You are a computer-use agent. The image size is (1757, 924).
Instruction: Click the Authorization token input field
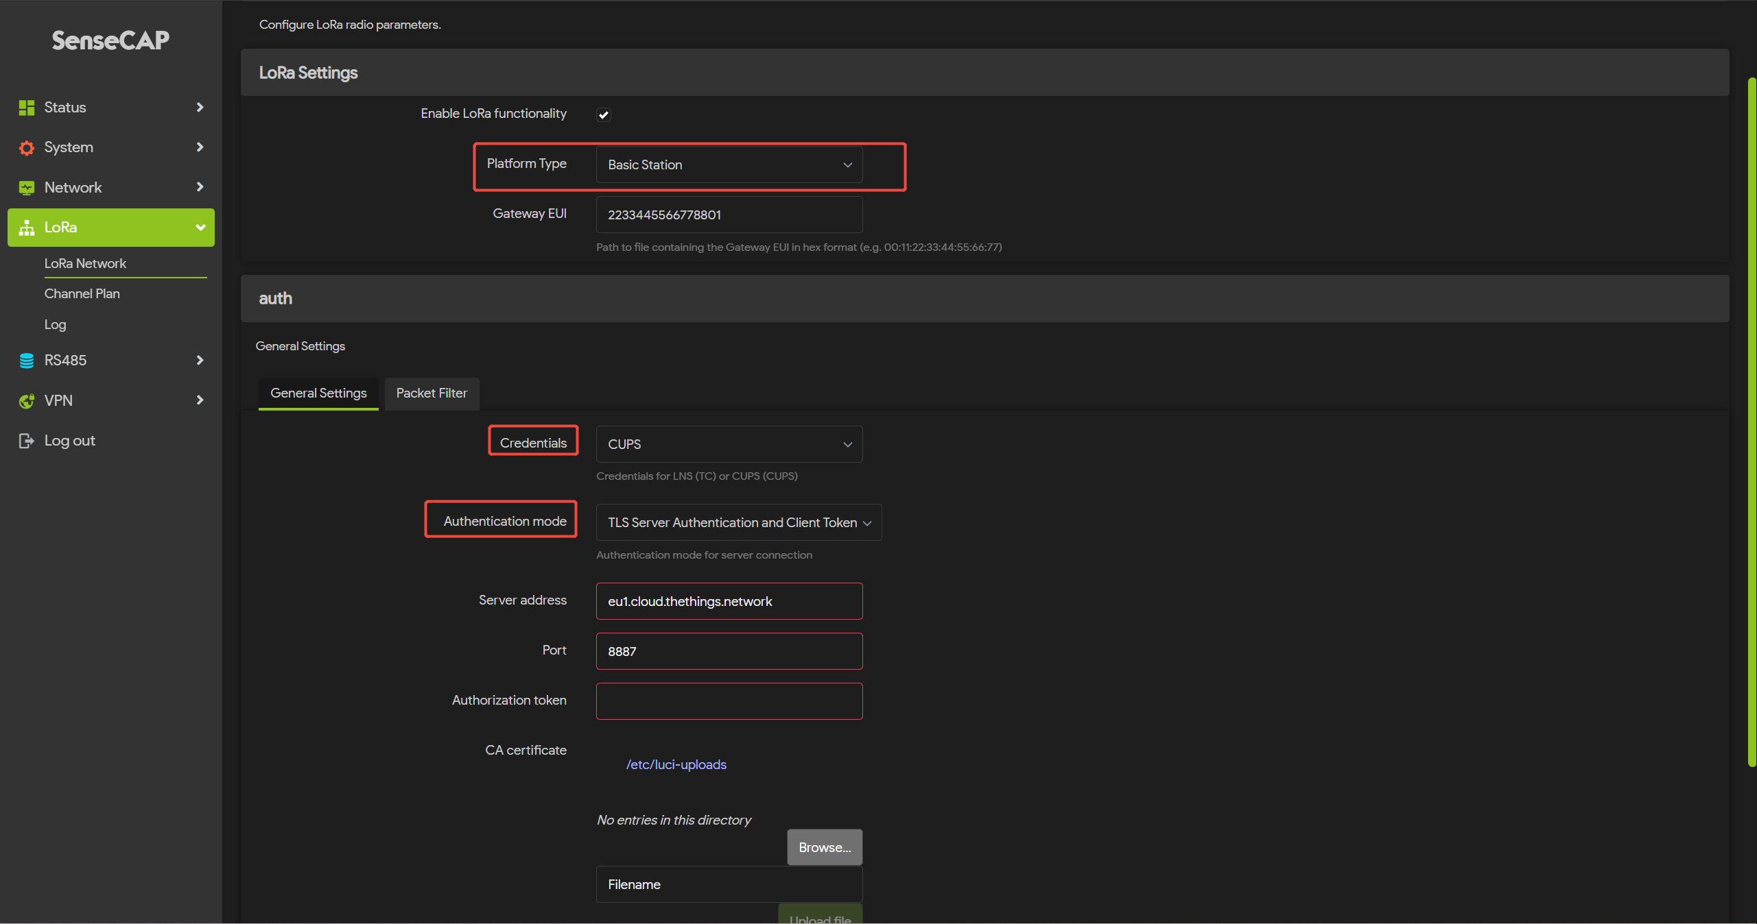click(x=729, y=701)
